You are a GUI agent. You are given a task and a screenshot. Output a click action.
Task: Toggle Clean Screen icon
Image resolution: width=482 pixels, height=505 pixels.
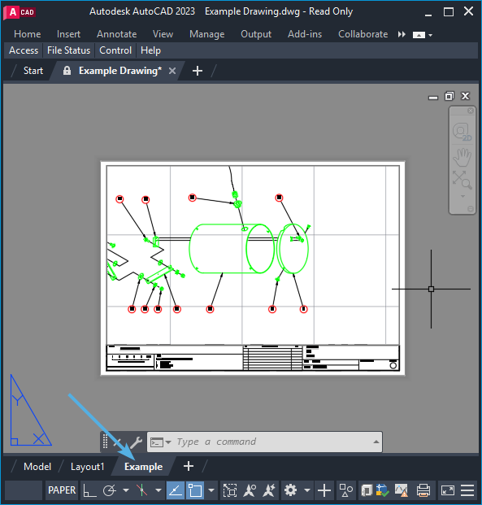pos(448,490)
